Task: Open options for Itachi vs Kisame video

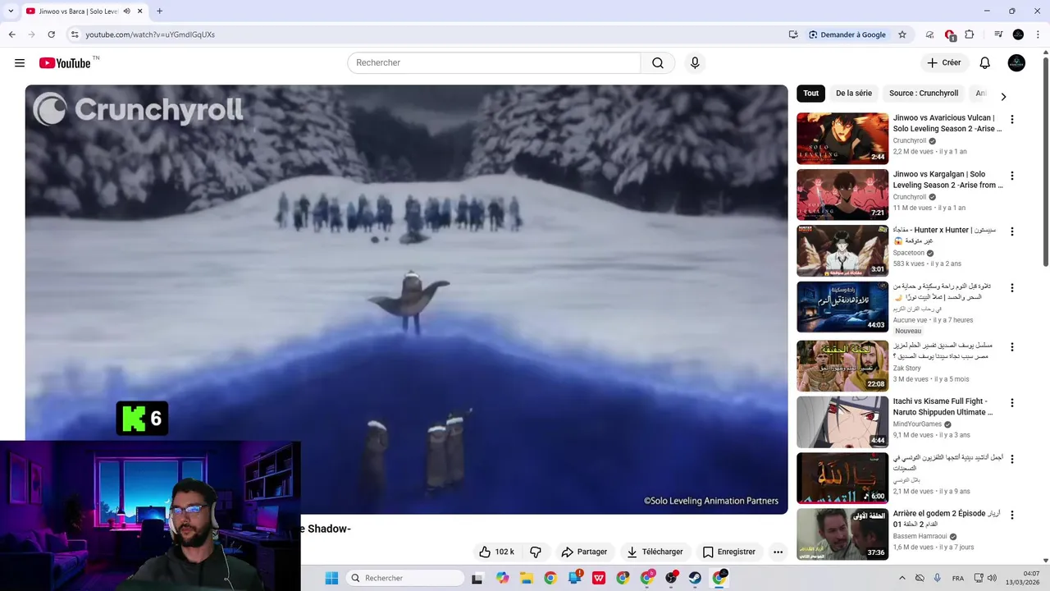Action: click(1011, 403)
